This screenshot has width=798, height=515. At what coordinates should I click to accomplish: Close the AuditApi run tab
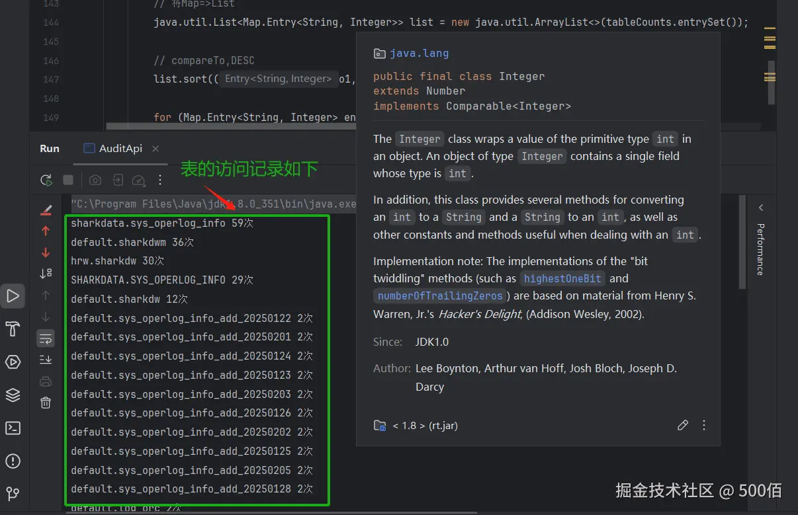(x=155, y=149)
